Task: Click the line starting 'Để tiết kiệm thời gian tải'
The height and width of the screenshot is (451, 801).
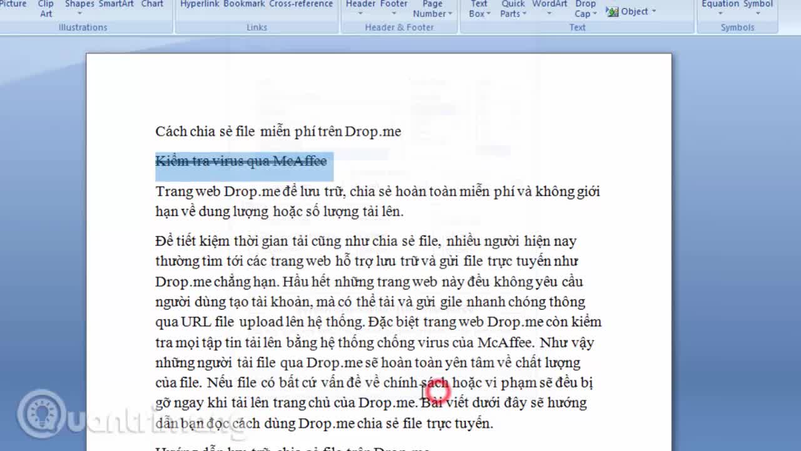Action: [365, 241]
